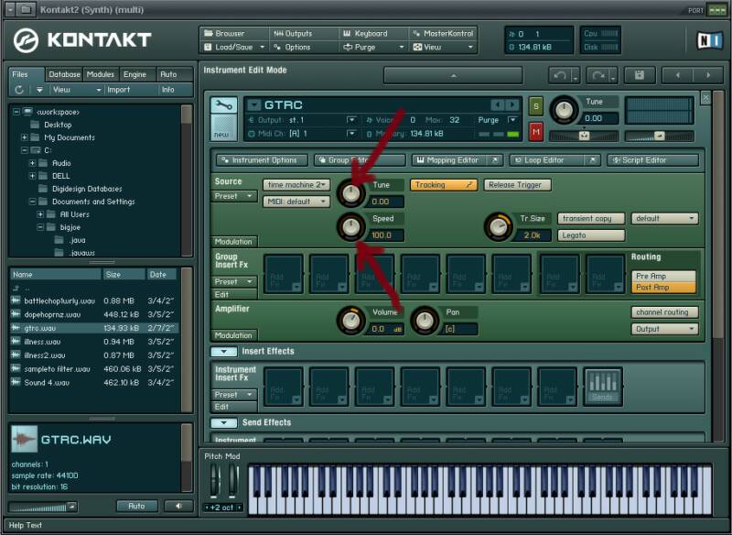Adjust the Amplifier Pan knob
732x535 pixels.
[425, 321]
